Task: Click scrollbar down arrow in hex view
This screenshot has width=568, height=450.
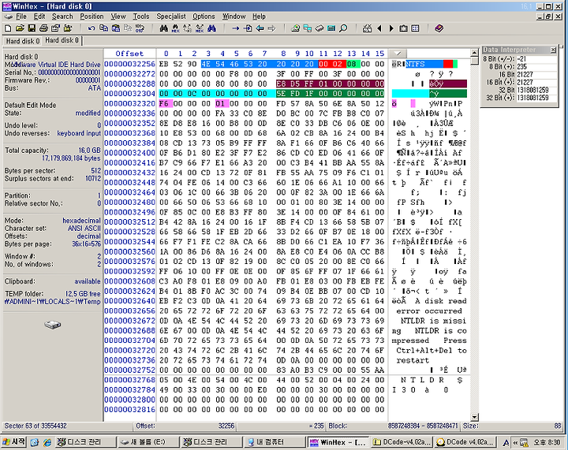Action: [474, 417]
